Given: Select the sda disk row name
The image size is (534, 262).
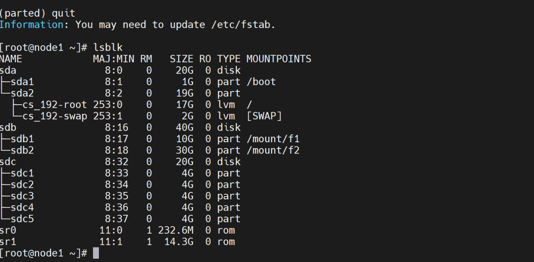Looking at the screenshot, I should 8,71.
